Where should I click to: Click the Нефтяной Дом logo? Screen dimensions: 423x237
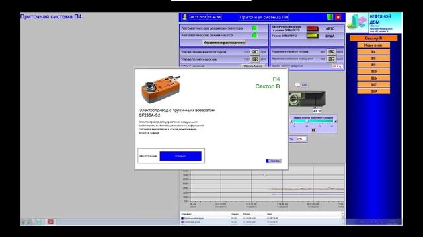(x=374, y=22)
